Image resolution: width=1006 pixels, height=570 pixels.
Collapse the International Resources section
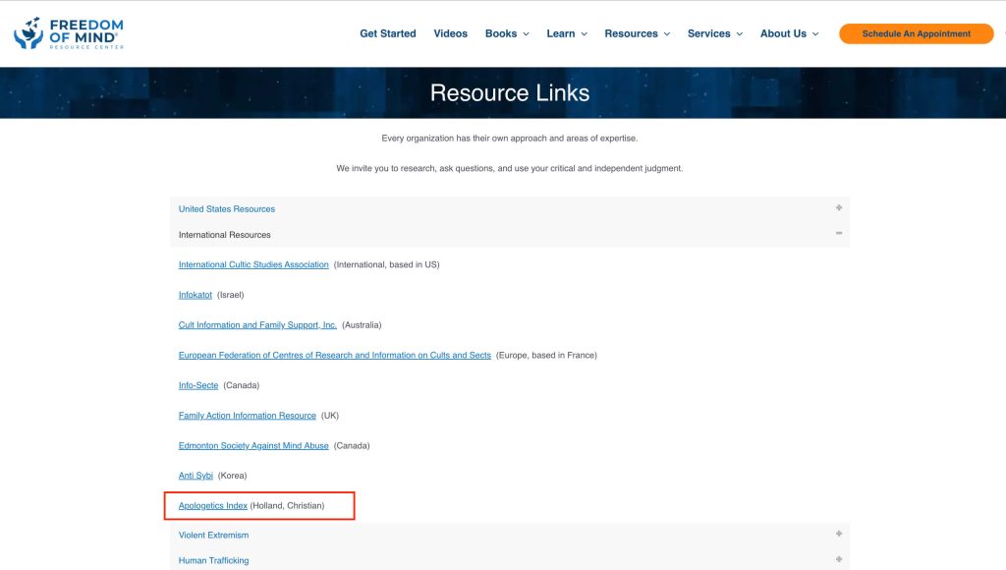click(x=510, y=235)
